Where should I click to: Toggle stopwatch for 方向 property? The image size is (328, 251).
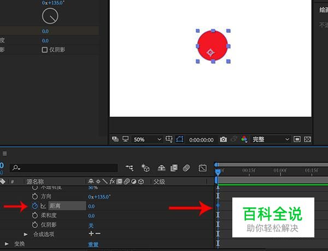coord(35,196)
